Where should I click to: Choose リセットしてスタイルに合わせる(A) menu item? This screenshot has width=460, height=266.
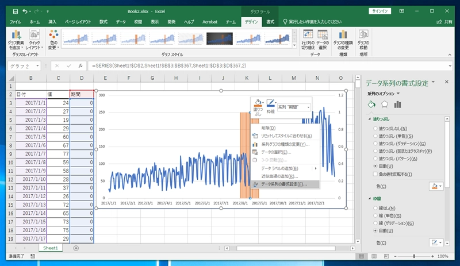285,136
